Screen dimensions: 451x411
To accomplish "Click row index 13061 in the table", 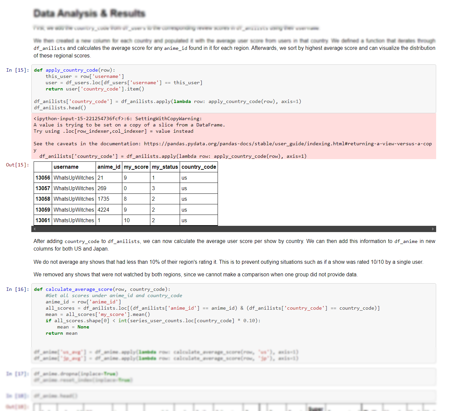I will pos(43,220).
